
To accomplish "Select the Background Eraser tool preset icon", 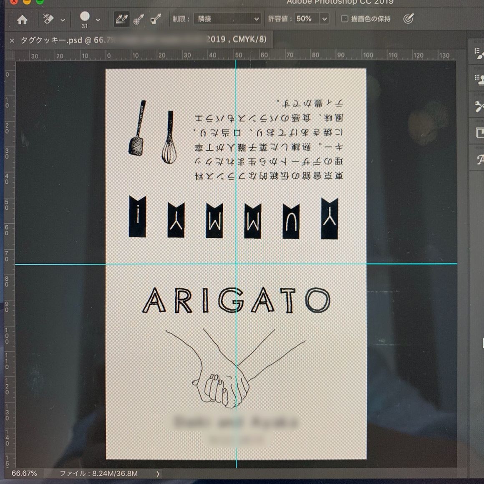I will click(x=48, y=19).
